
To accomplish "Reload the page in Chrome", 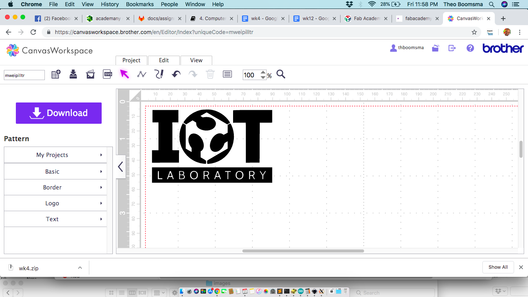I will (x=33, y=32).
